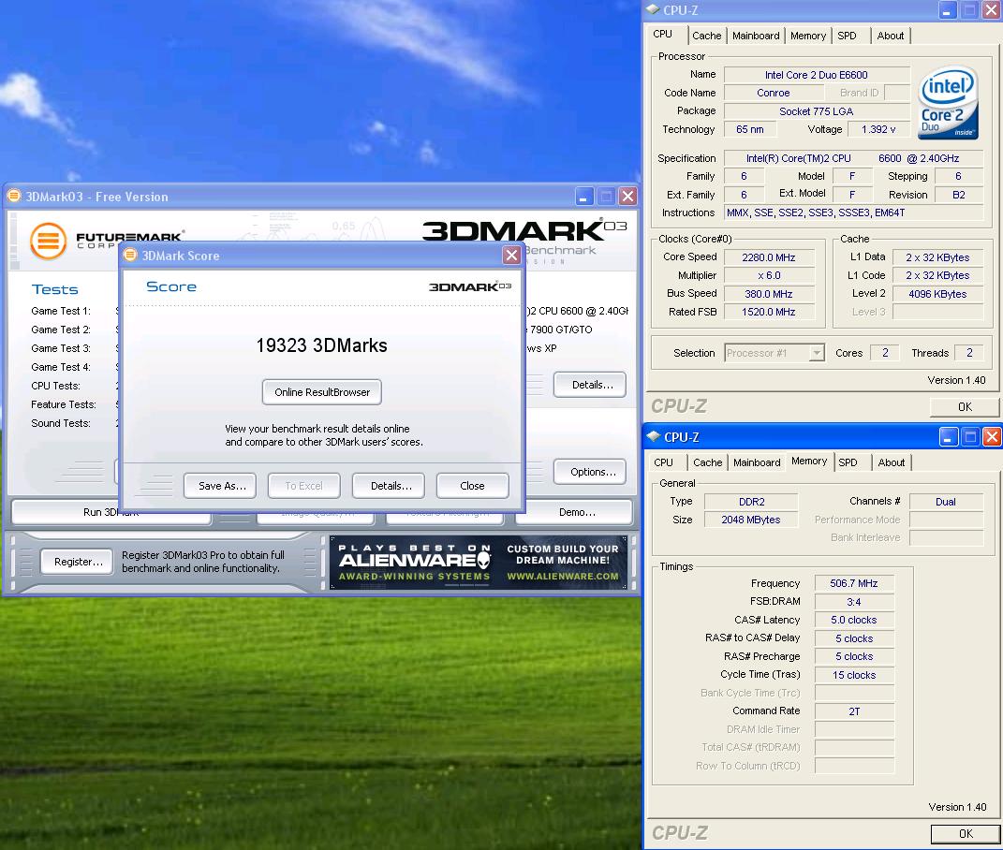Click the 19323 3DMarks score text
This screenshot has height=850, width=1003.
tap(322, 346)
